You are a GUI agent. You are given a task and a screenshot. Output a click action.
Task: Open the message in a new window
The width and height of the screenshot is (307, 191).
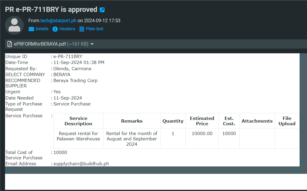coord(102,10)
